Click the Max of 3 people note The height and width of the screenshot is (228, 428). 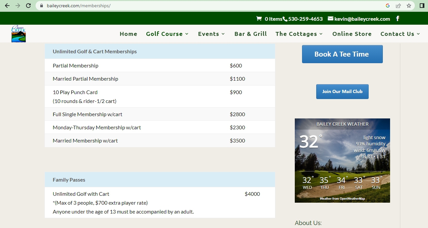[100, 203]
